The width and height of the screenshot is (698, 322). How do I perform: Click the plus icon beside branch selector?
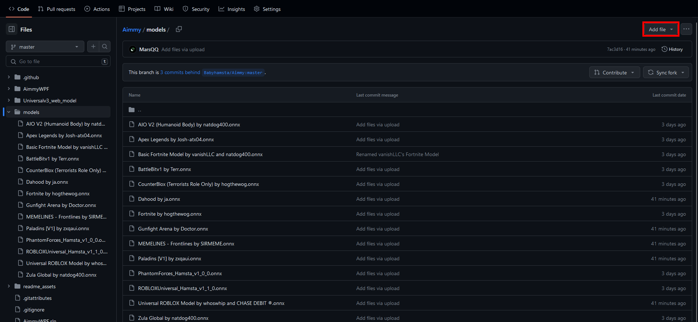tap(93, 46)
